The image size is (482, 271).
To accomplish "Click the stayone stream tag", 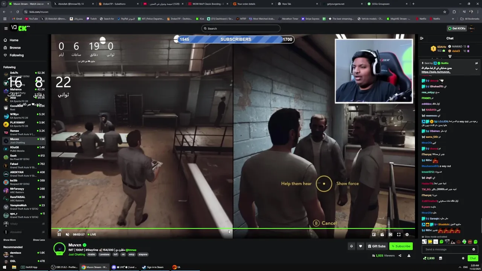I will coord(143,254).
